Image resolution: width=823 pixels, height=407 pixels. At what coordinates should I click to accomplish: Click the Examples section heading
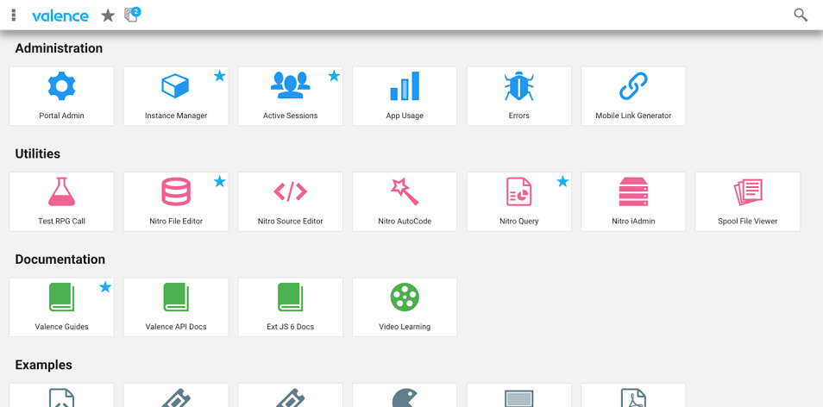[43, 365]
